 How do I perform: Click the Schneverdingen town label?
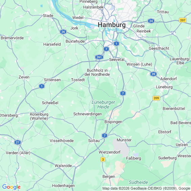pyautogui.click(x=88, y=114)
